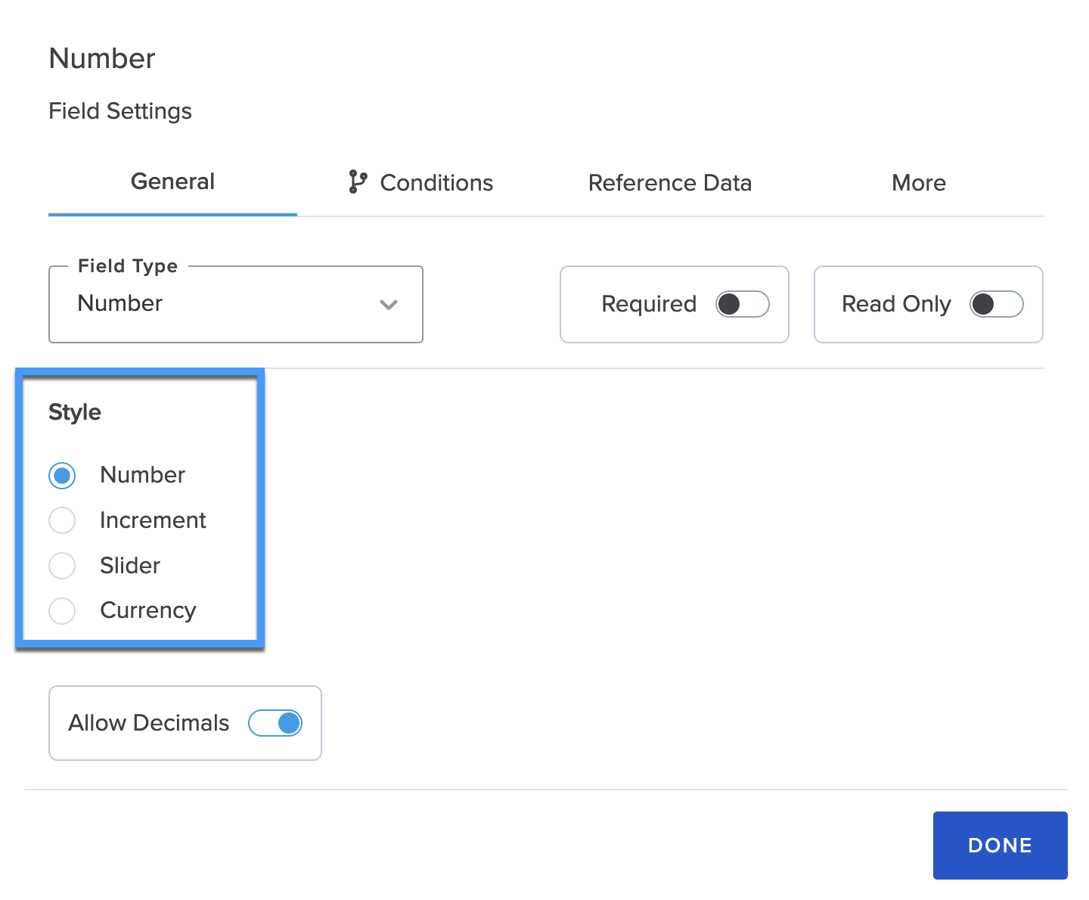The height and width of the screenshot is (900, 1089).
Task: Select the Increment style radio button
Action: [x=62, y=520]
